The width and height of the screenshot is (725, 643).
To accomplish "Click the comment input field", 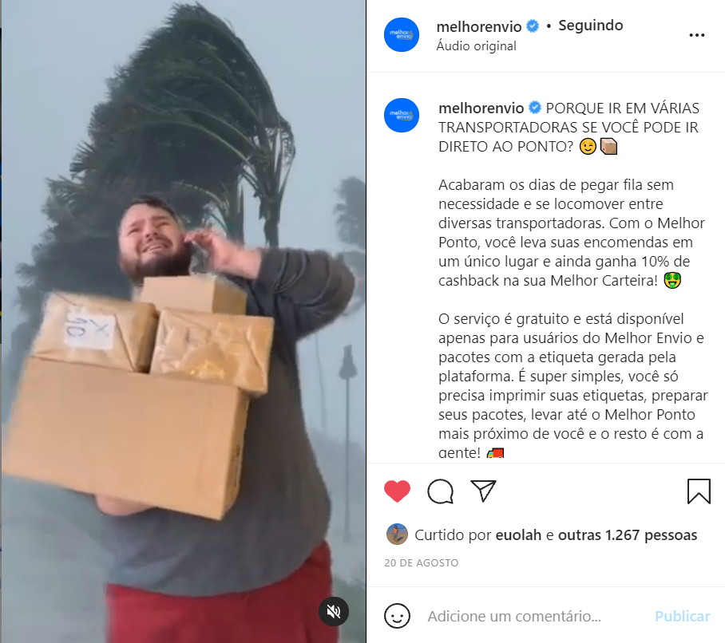I will (x=537, y=616).
